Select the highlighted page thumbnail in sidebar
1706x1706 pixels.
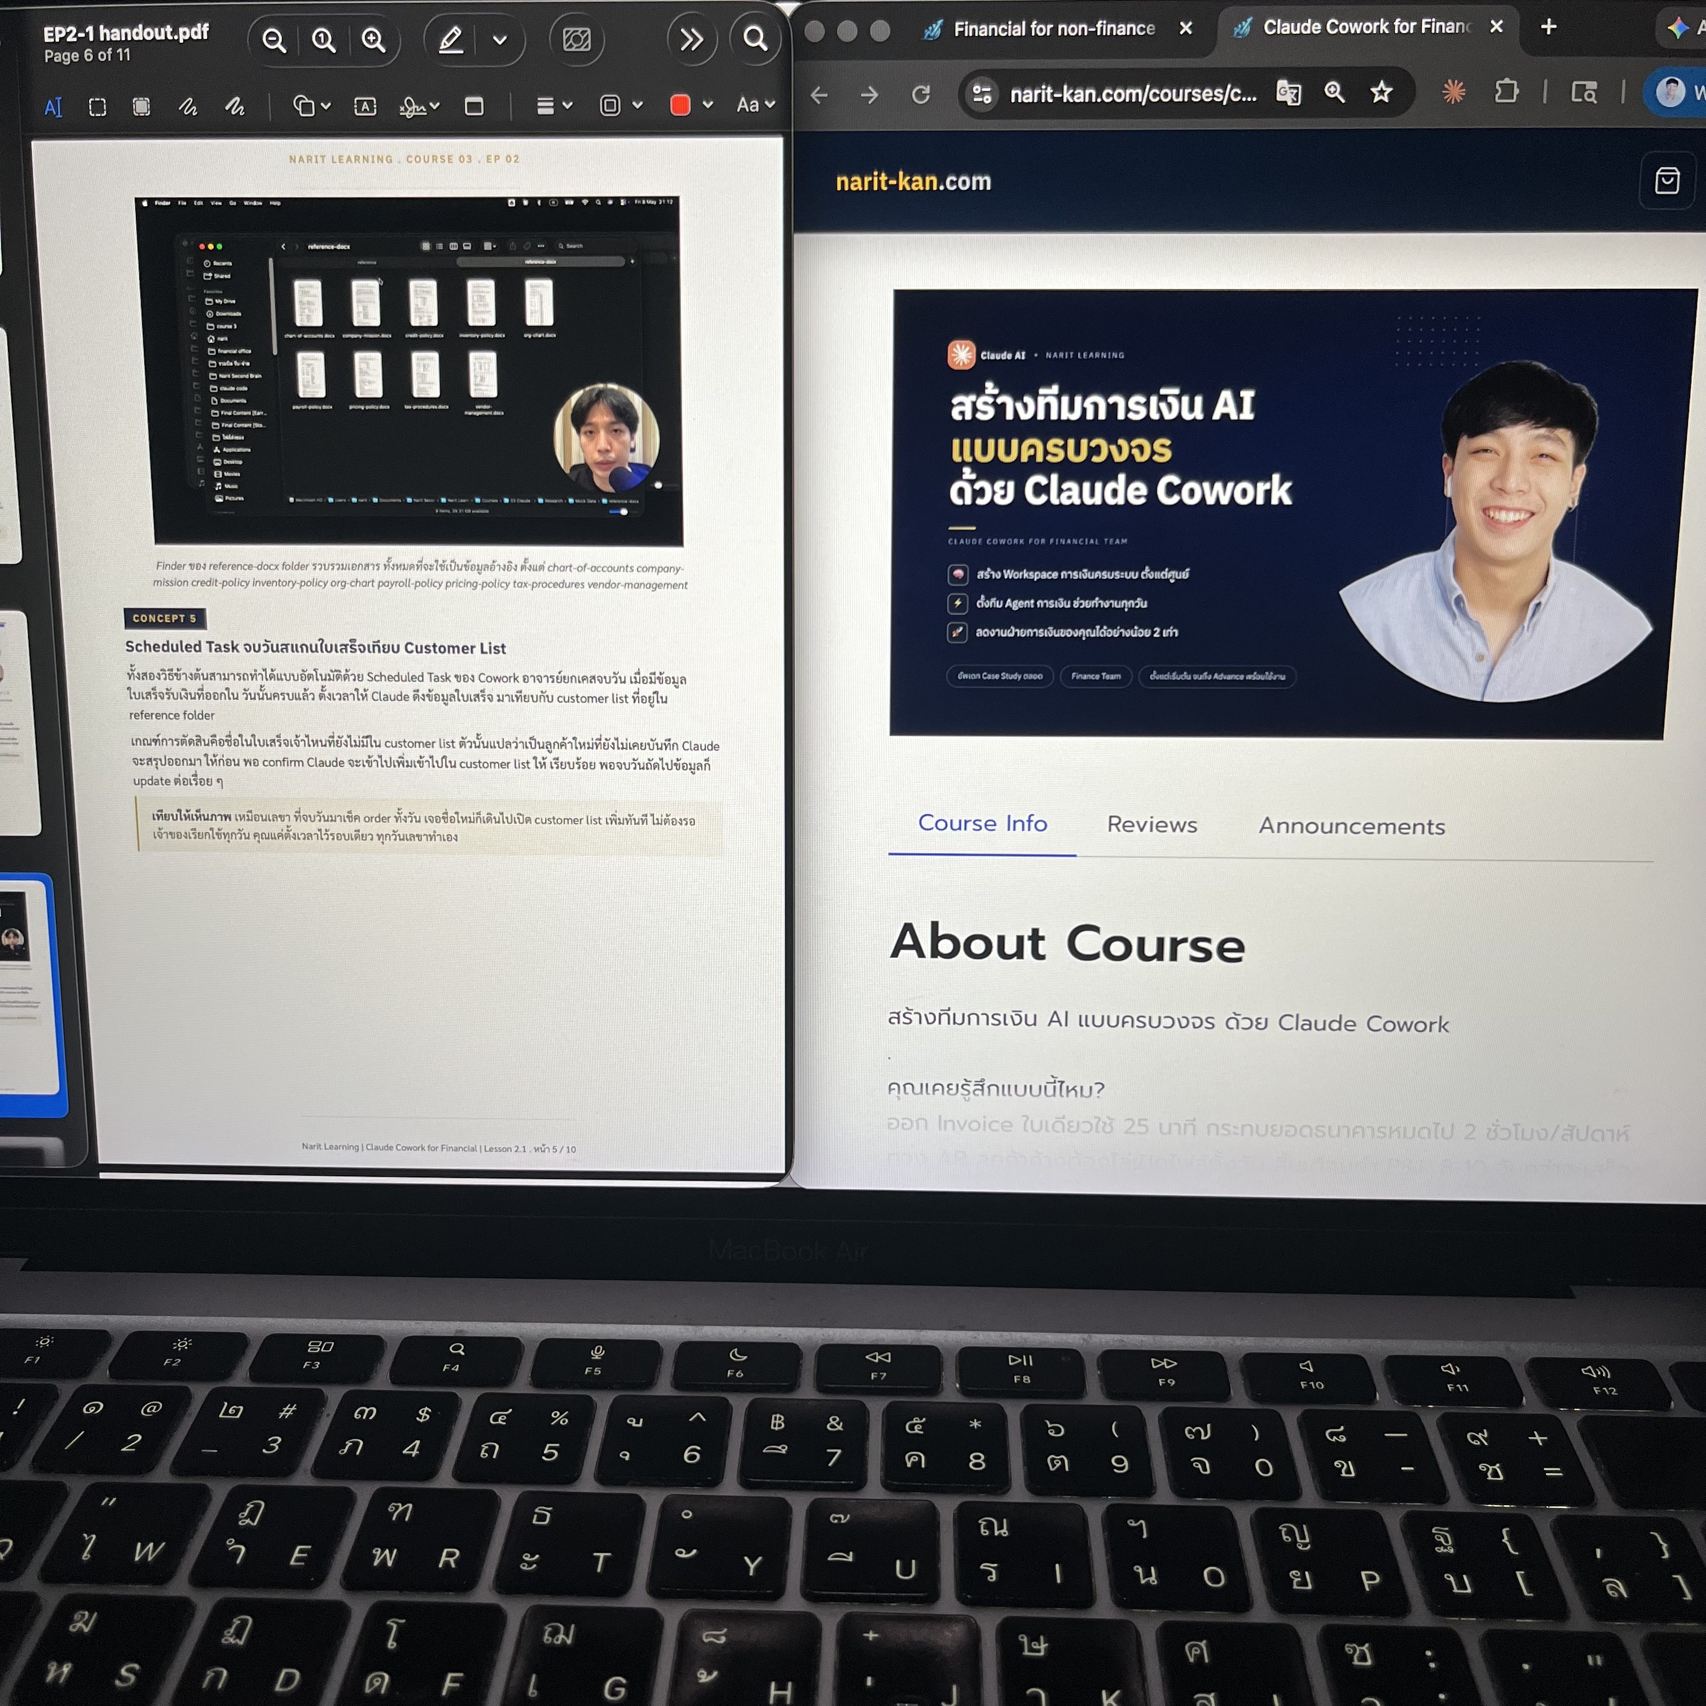click(x=28, y=995)
